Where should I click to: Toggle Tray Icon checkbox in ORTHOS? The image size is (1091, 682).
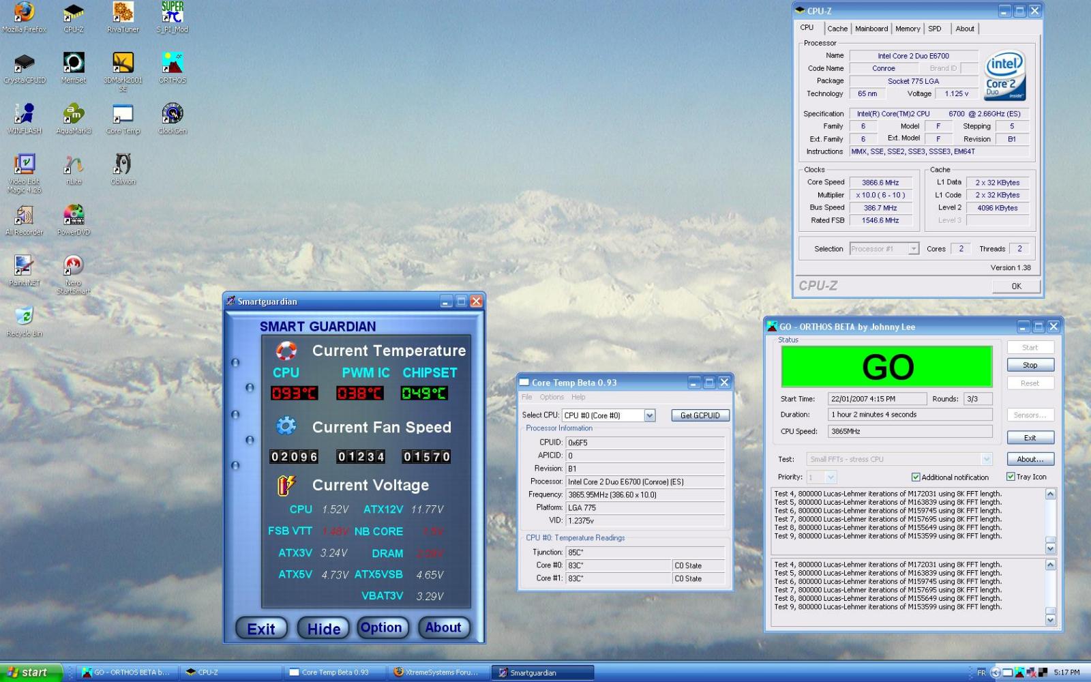pyautogui.click(x=1011, y=477)
